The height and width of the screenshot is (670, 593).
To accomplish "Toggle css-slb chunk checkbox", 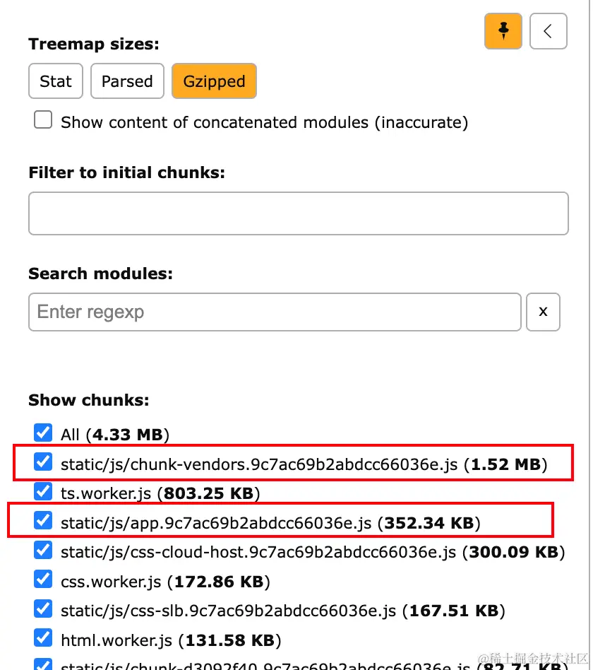I will tap(43, 609).
